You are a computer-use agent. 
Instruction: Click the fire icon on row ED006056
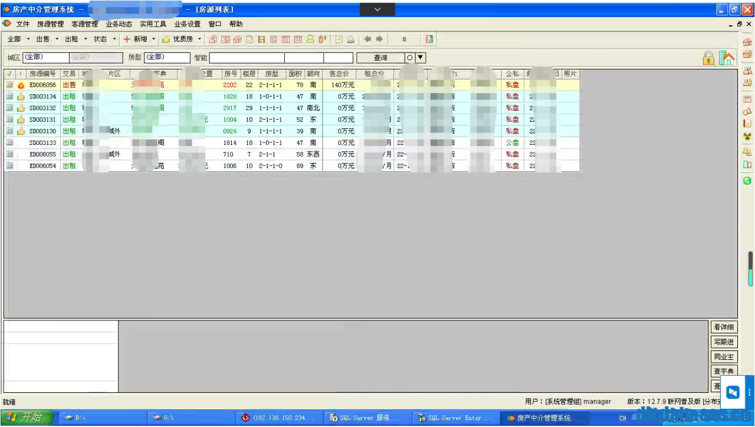[21, 85]
